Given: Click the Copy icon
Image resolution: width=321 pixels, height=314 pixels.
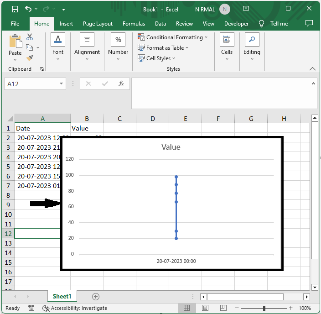Looking at the screenshot, I should 30,47.
